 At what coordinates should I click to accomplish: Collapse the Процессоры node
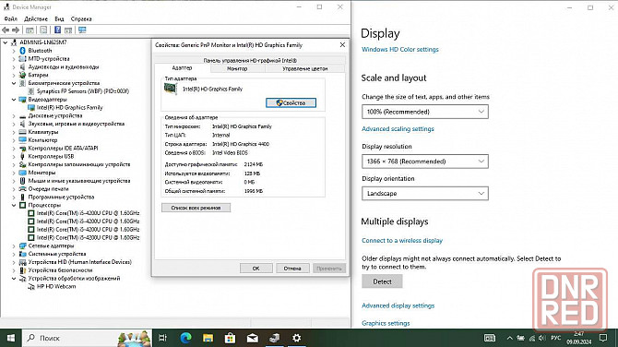(x=14, y=205)
